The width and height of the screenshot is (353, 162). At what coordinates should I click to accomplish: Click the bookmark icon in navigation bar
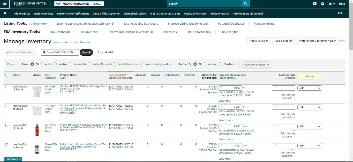point(5,13)
